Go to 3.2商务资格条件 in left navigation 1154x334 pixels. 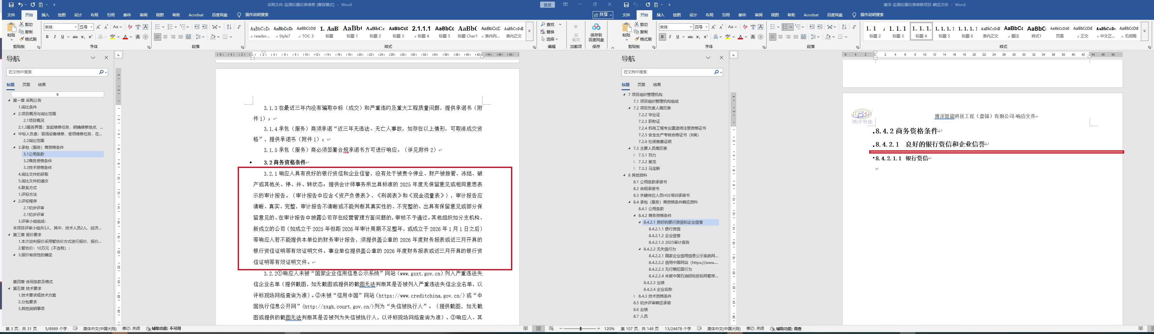[37, 161]
